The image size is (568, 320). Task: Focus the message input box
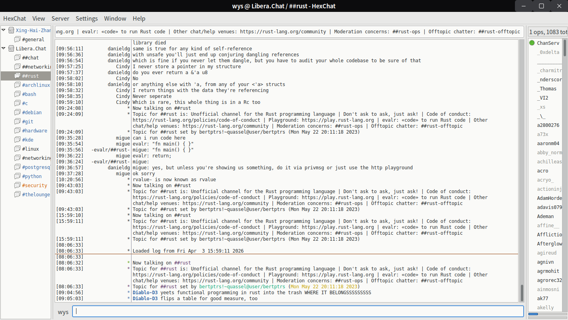tap(298, 312)
